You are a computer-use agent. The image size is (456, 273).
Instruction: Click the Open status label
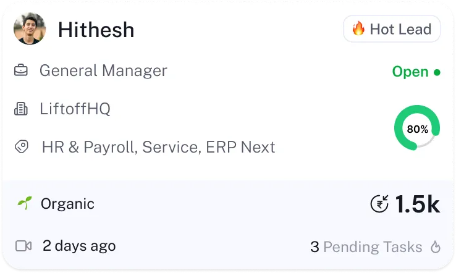(x=410, y=72)
